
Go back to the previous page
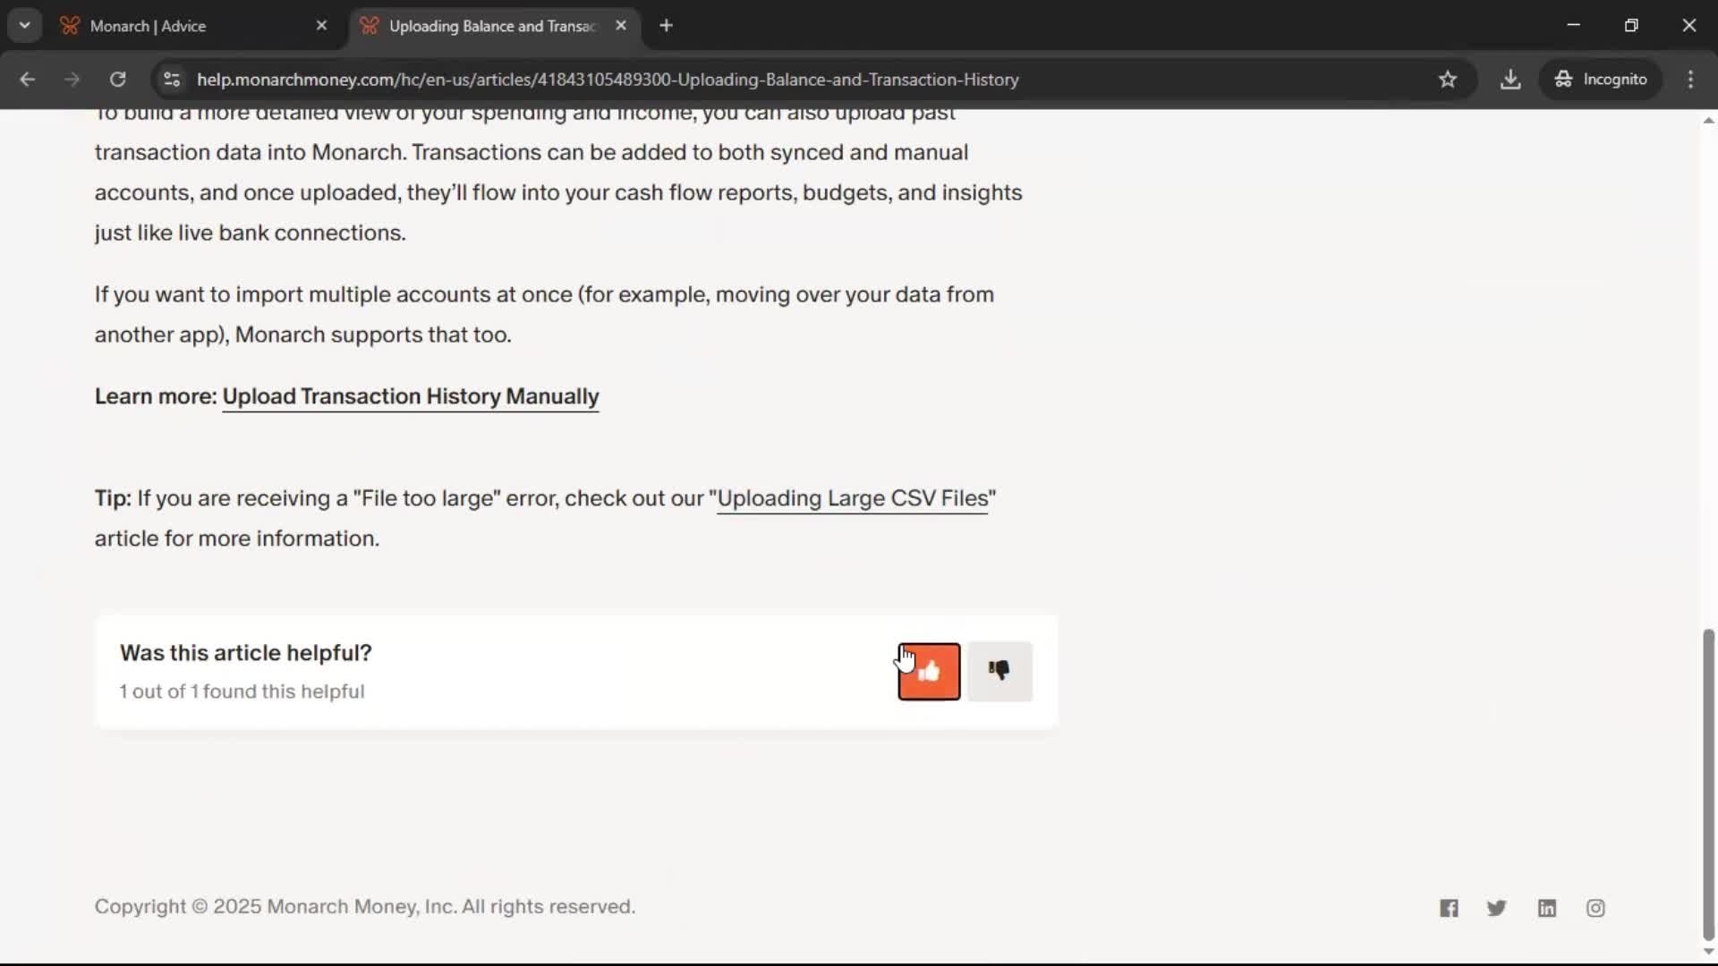pyautogui.click(x=28, y=80)
